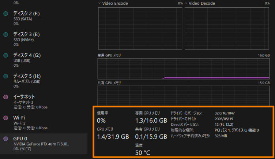
Task: Click the driver version value 32.0.16.1047
Action: click(225, 113)
